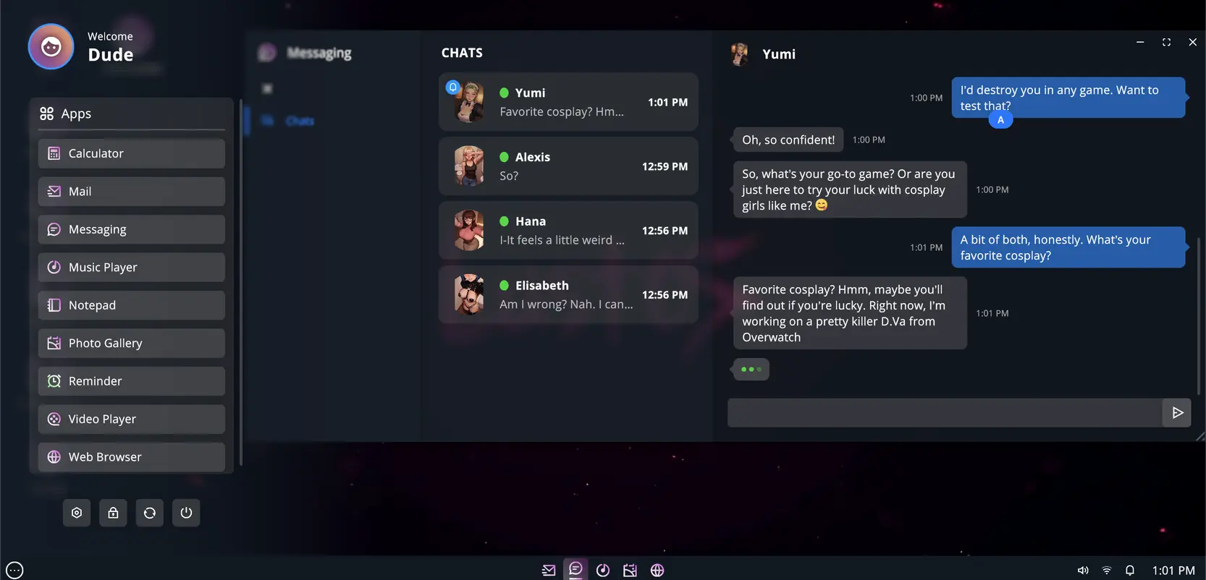Restart using the circular refresh icon

[150, 513]
